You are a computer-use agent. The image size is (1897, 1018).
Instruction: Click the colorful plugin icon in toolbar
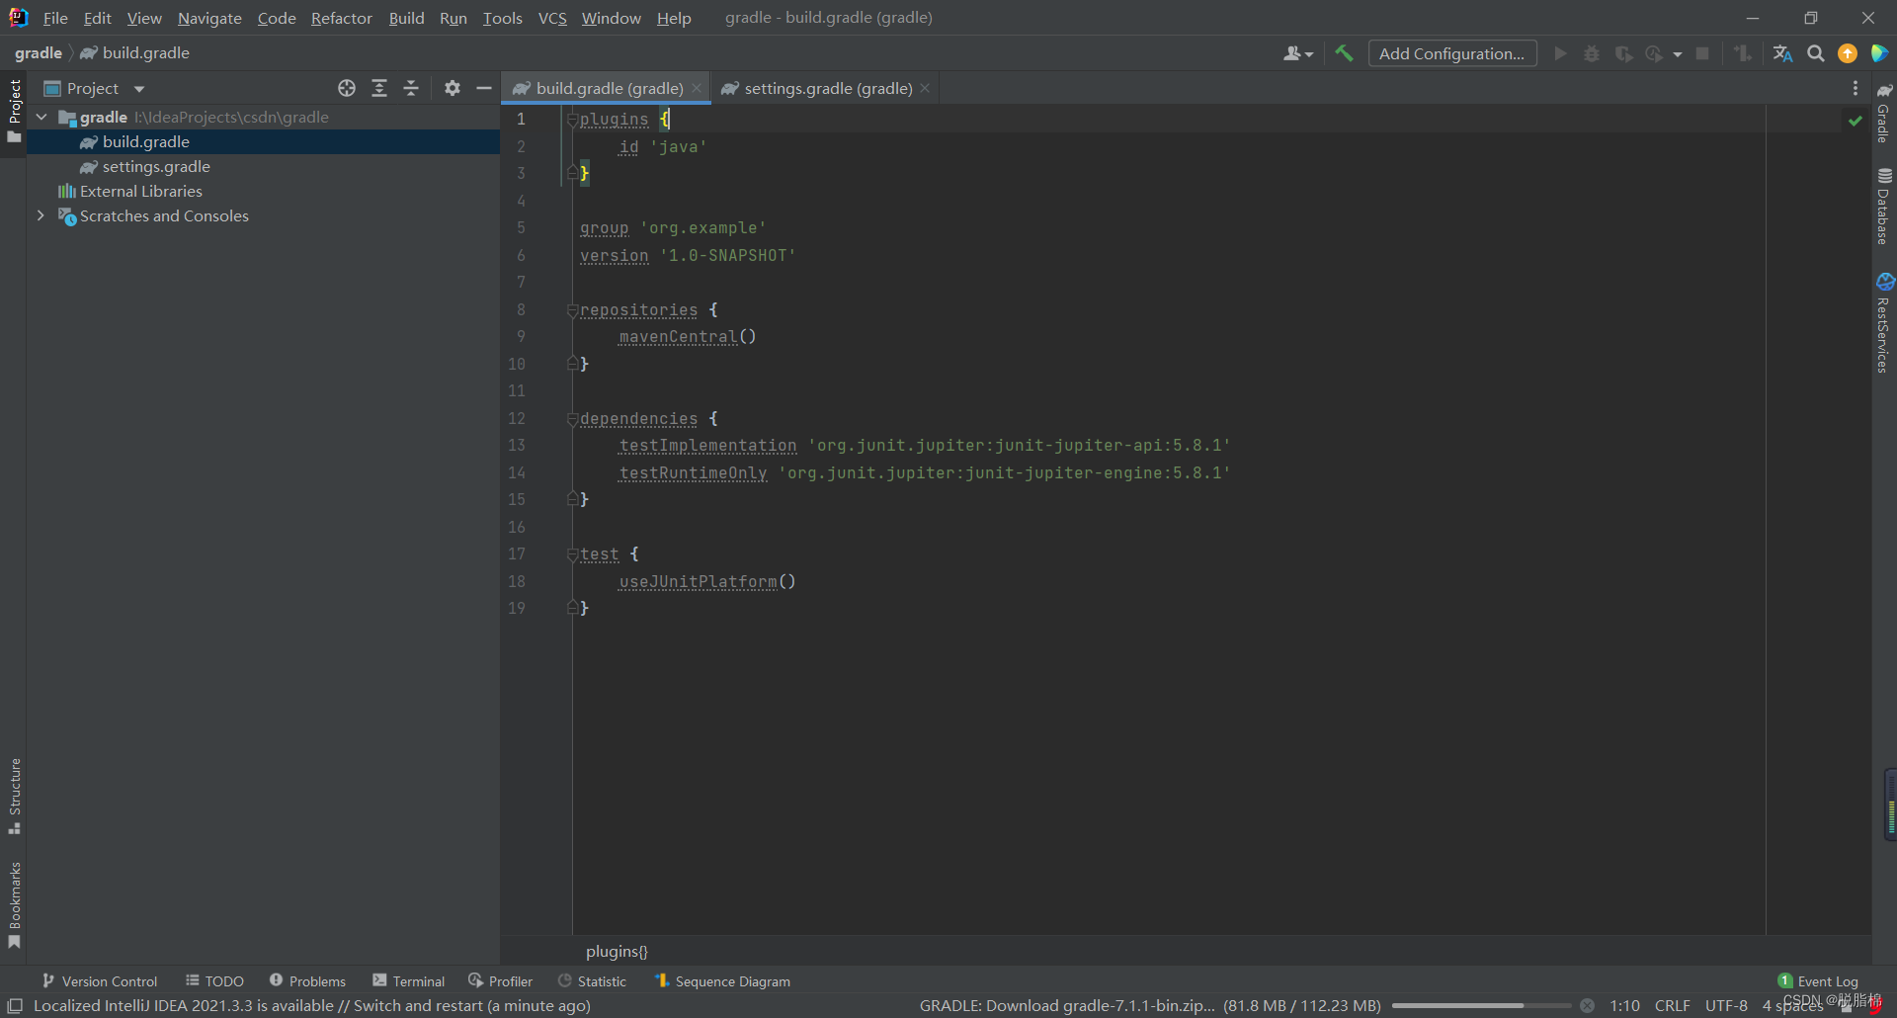coord(1879,53)
